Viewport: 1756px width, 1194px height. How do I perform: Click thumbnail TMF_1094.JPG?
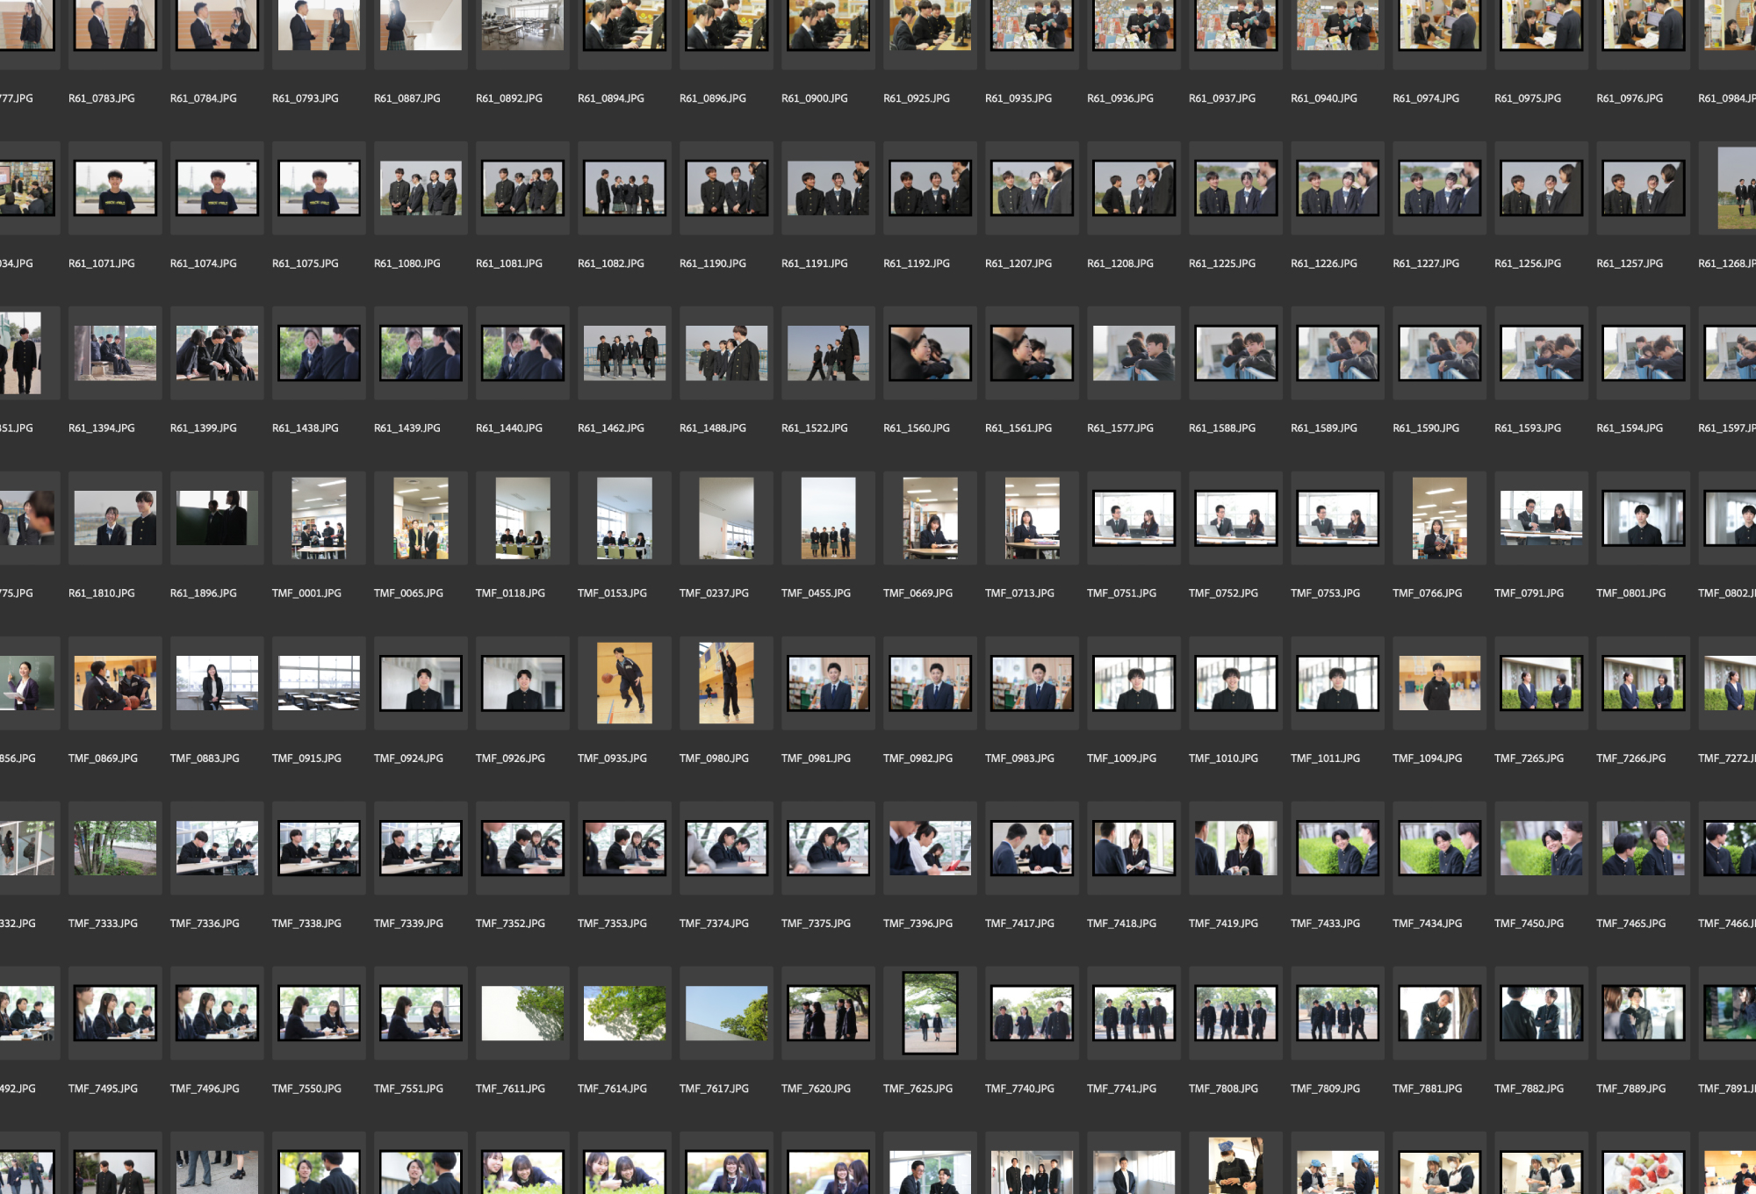click(1439, 683)
